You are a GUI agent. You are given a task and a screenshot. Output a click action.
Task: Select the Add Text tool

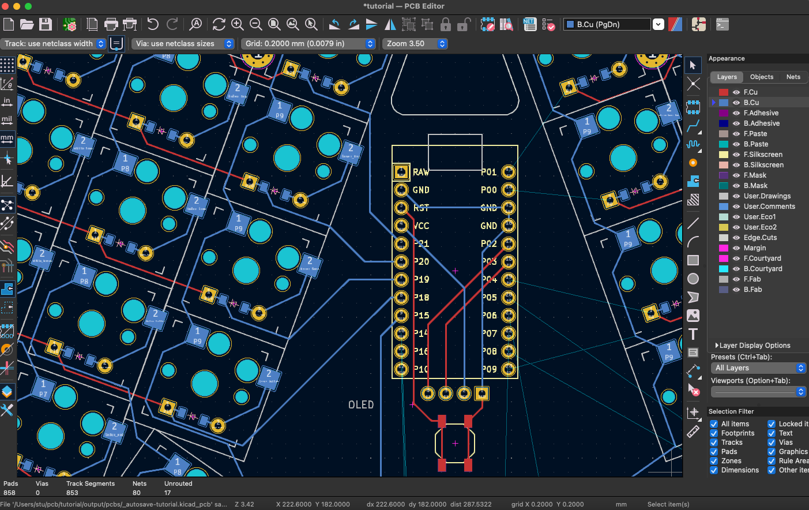693,333
